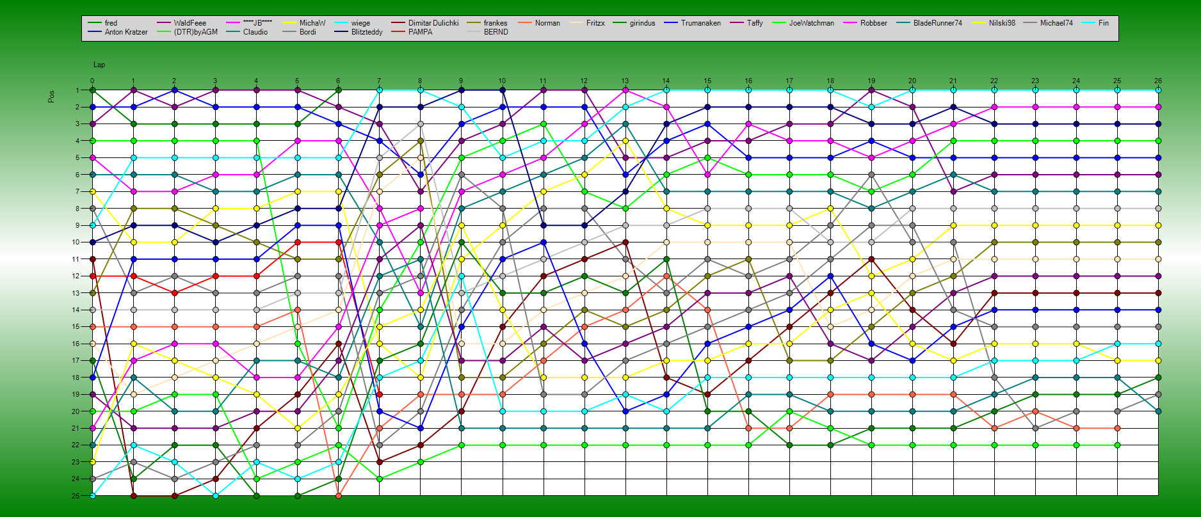Click the WaldFeee legend label
This screenshot has width=1201, height=517.
tap(189, 23)
